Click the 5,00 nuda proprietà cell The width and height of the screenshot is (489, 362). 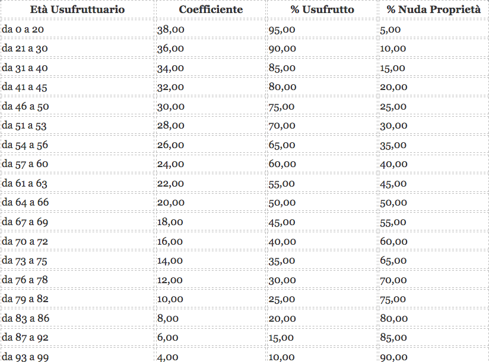click(390, 29)
